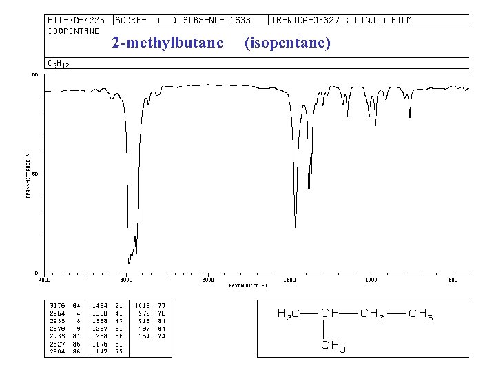The width and height of the screenshot is (496, 372).
Task: Click the ISOPENTANE name in the header
Action: 74,31
